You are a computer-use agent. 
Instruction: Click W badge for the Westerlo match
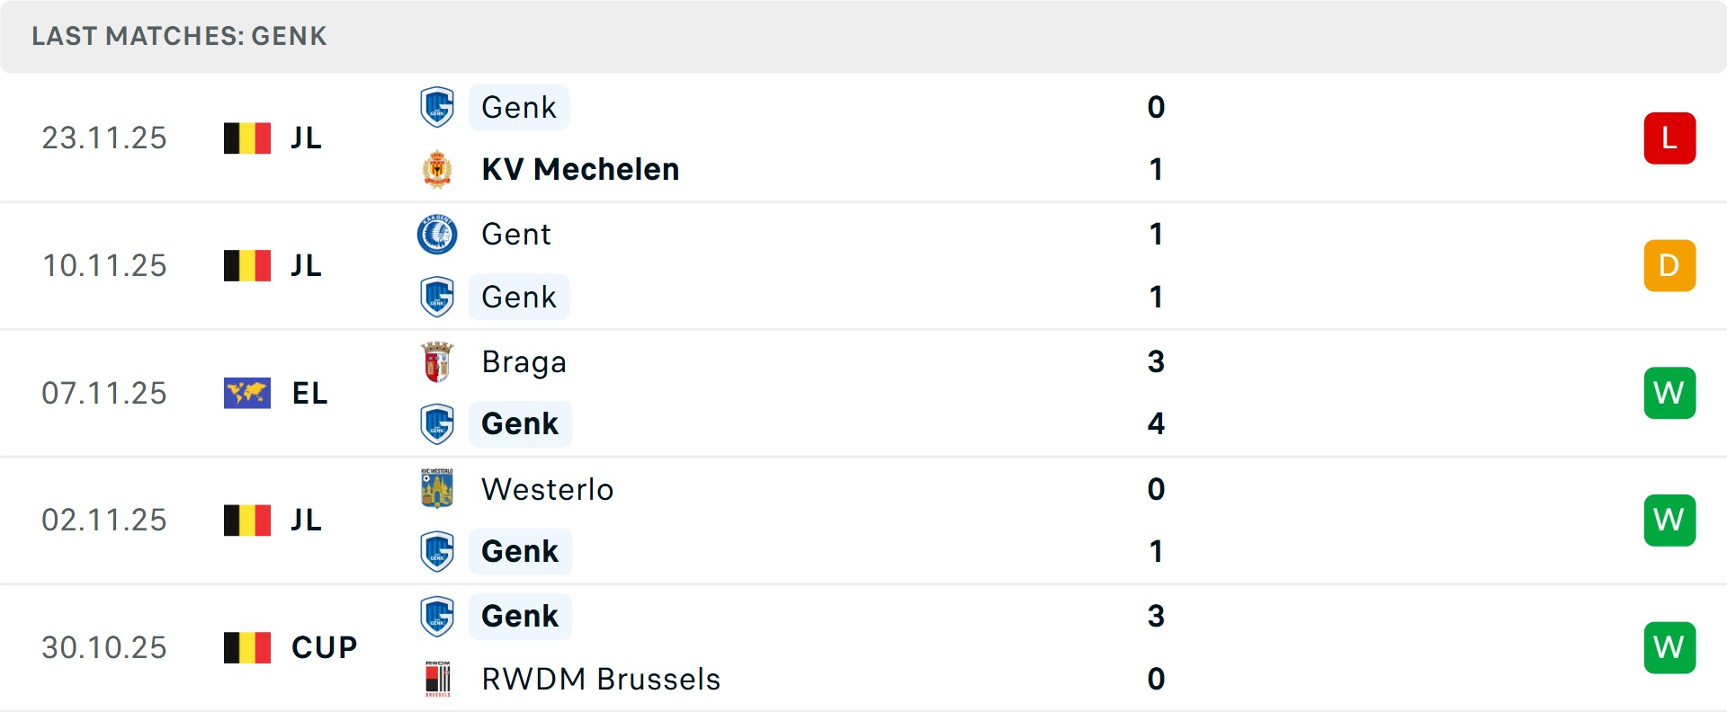(x=1669, y=520)
